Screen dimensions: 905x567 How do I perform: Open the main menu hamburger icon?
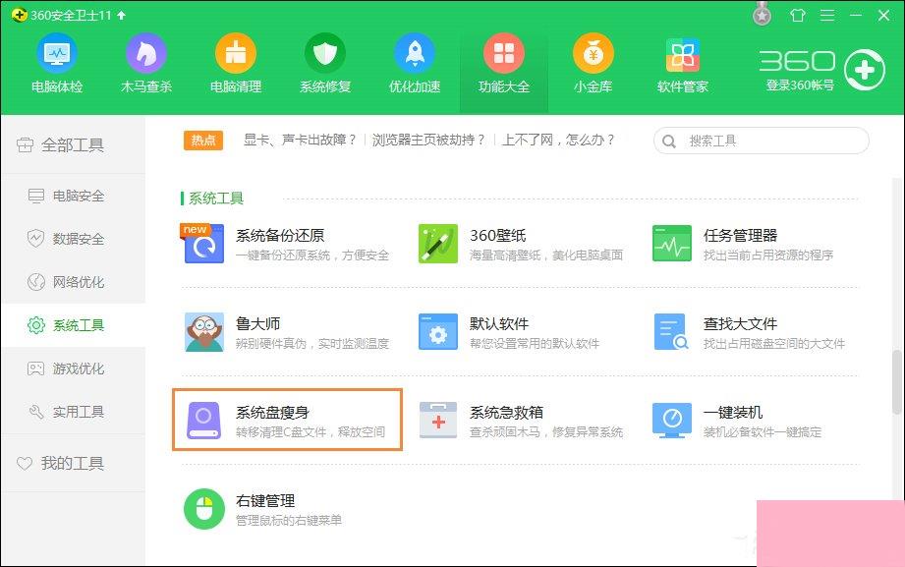tap(827, 15)
